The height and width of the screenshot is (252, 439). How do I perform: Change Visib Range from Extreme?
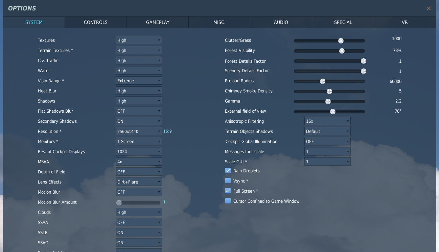coord(139,81)
